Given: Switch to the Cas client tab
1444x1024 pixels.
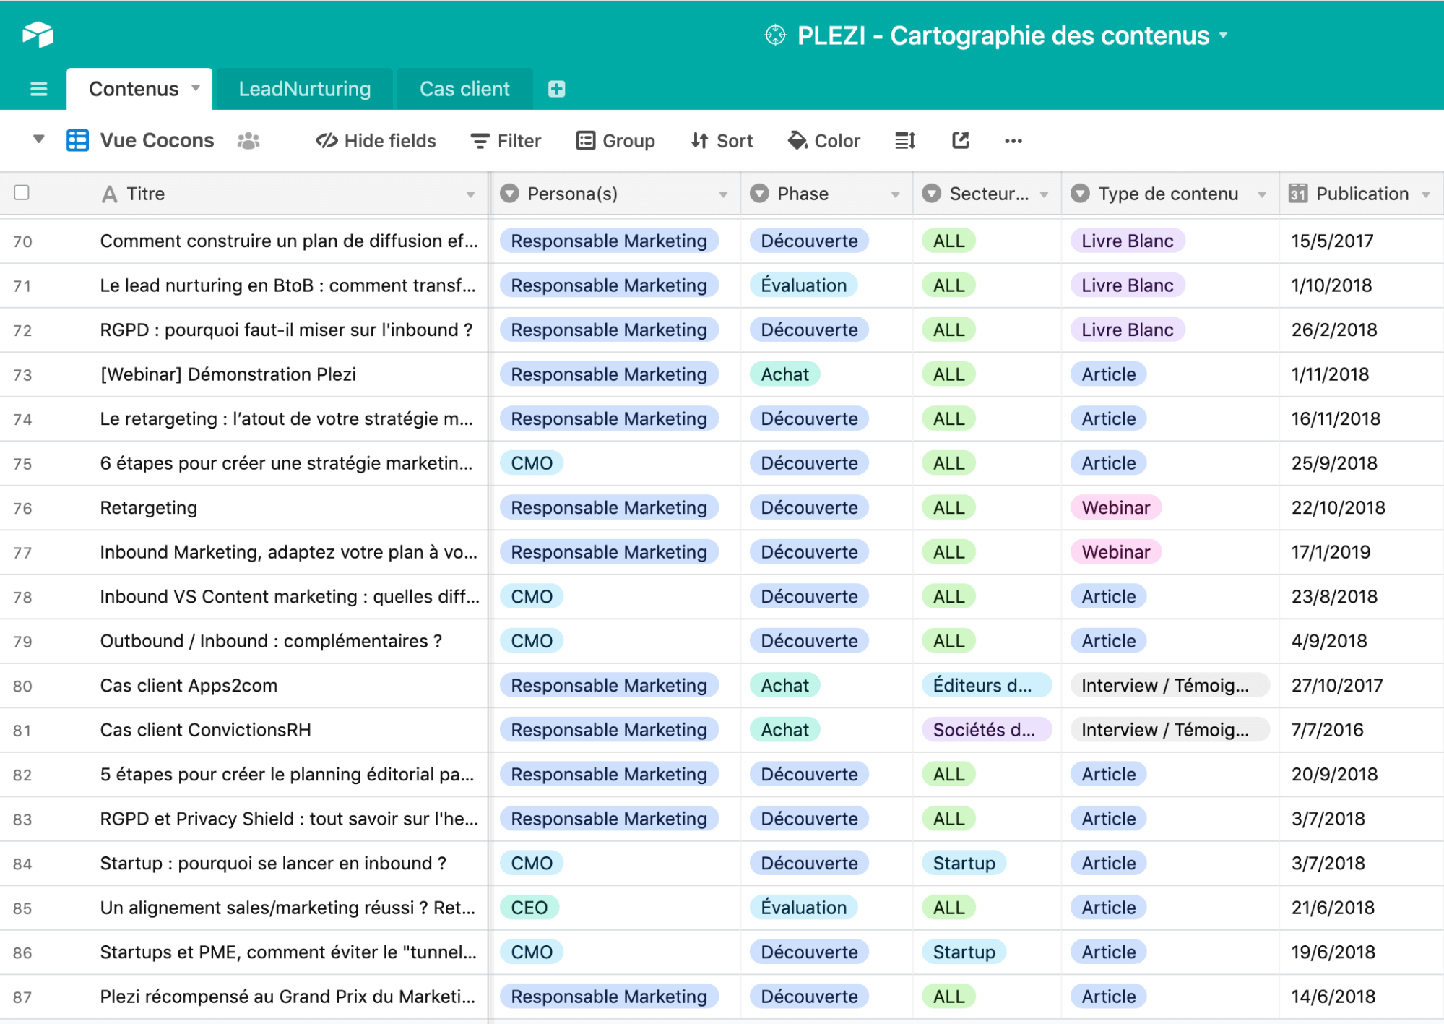Looking at the screenshot, I should 464,89.
